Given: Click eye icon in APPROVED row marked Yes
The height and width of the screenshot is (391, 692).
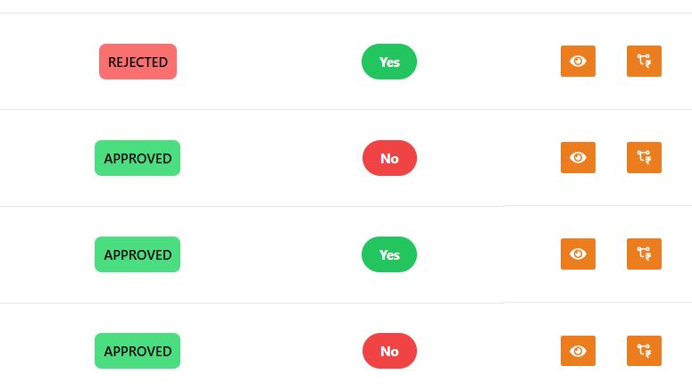Looking at the screenshot, I should click(x=578, y=254).
